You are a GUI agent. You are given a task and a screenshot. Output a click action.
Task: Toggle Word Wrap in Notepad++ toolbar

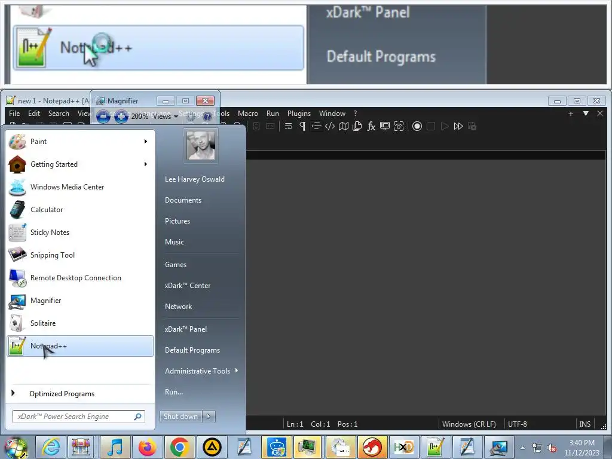(x=289, y=126)
